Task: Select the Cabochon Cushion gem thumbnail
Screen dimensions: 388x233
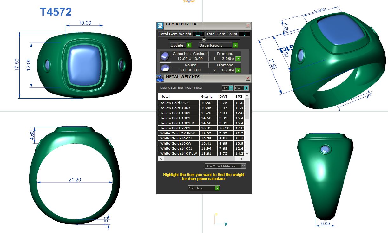Action: (x=165, y=56)
